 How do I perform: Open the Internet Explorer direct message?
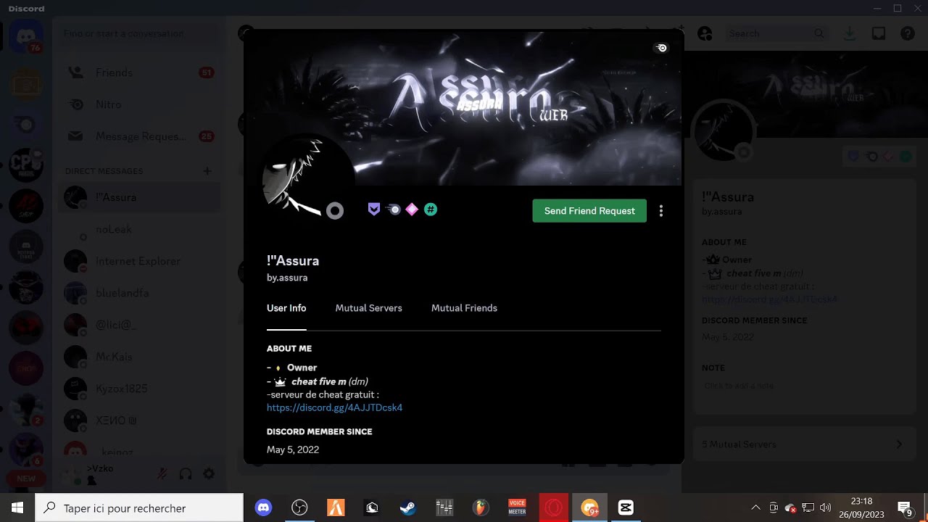click(138, 261)
